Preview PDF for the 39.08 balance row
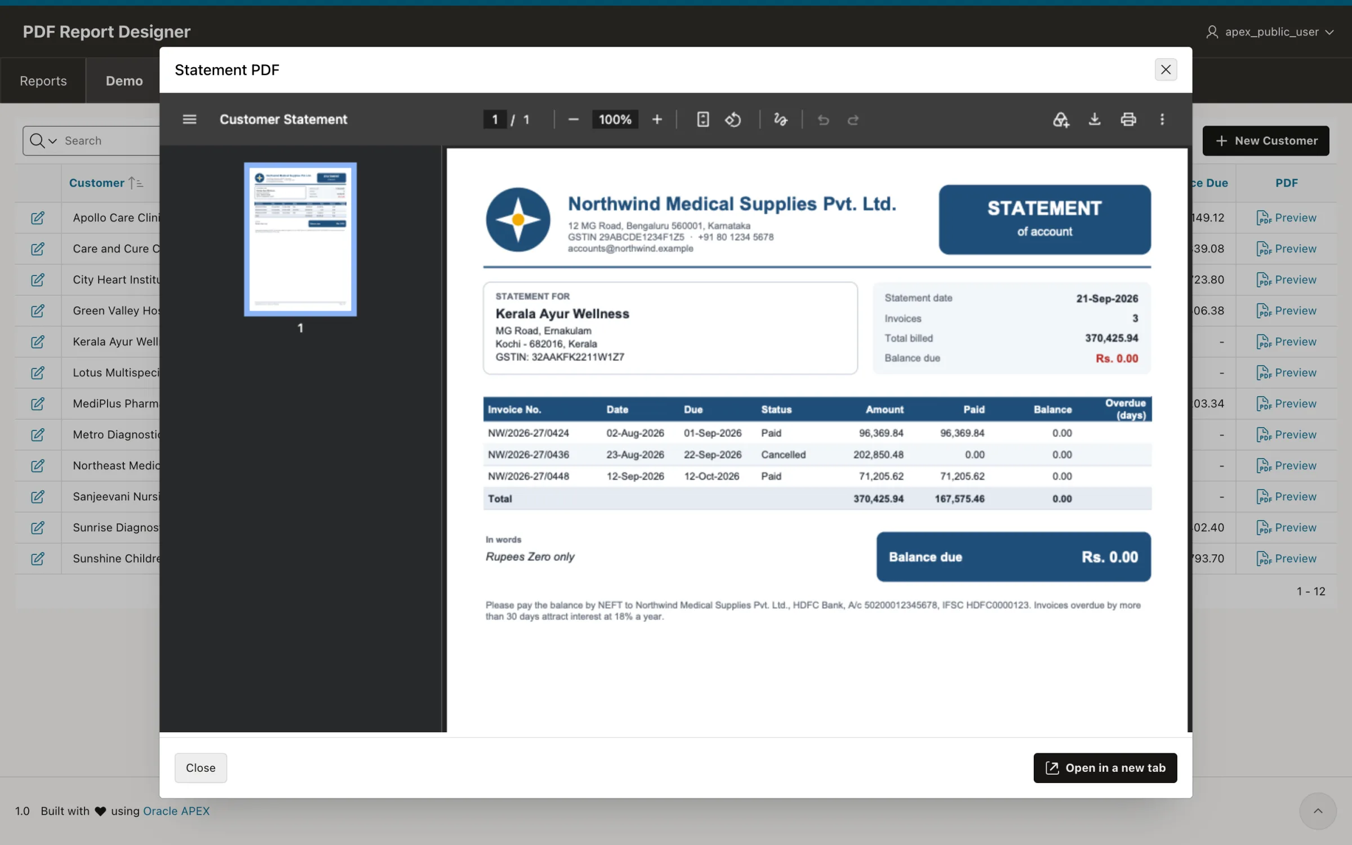 click(x=1286, y=249)
